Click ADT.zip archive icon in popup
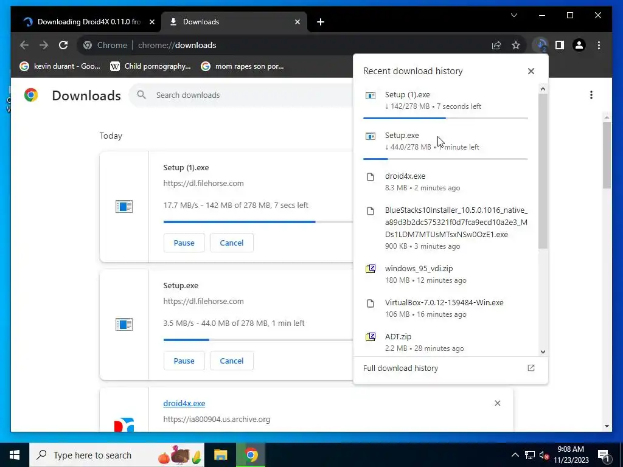623x467 pixels. [371, 337]
